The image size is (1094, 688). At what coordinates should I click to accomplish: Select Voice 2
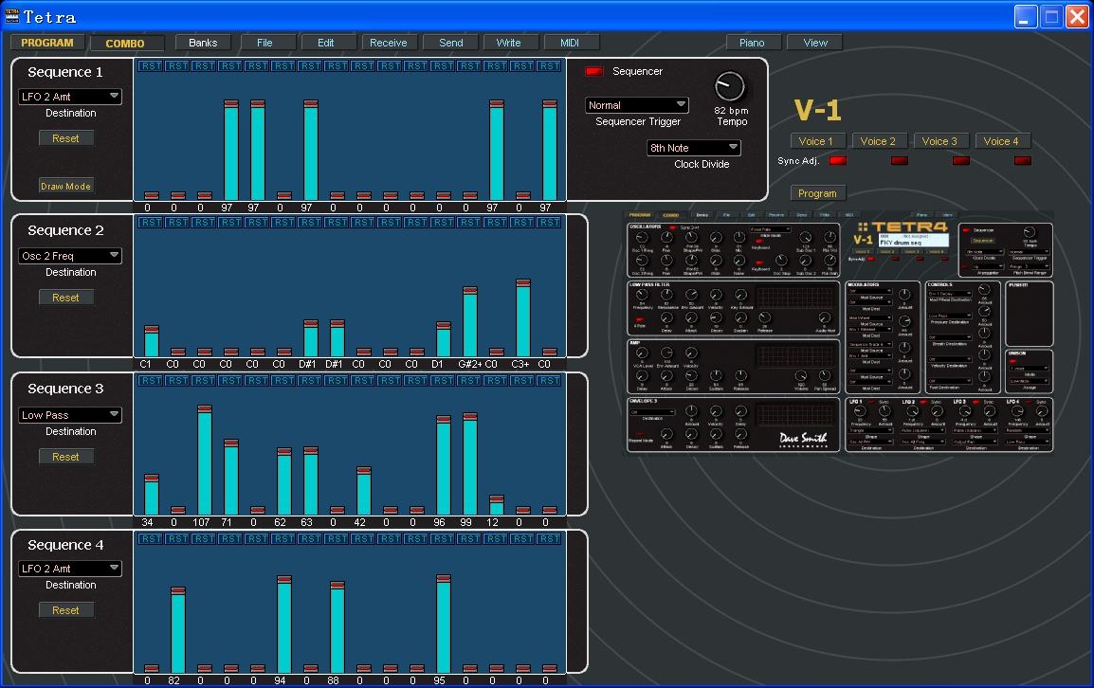[x=878, y=141]
